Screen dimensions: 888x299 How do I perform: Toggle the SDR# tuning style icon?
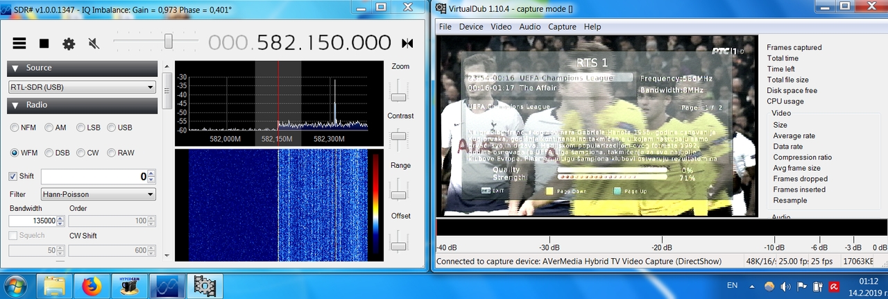(x=407, y=43)
